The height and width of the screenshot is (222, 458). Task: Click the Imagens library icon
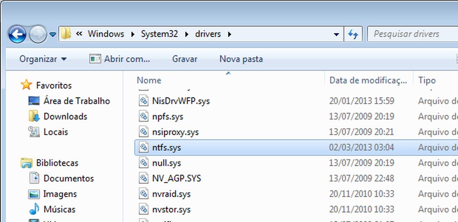point(34,194)
